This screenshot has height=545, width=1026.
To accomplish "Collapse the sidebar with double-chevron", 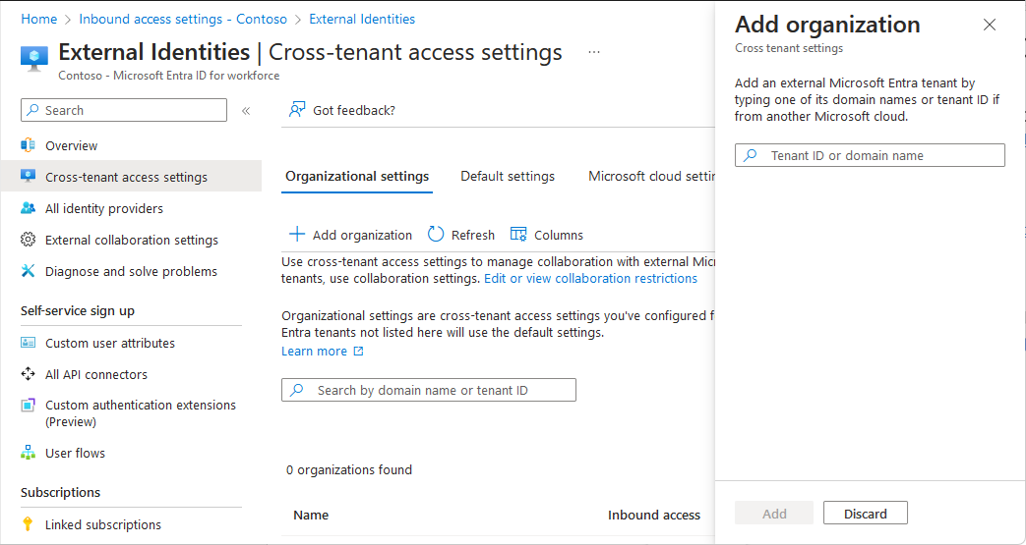I will click(246, 111).
